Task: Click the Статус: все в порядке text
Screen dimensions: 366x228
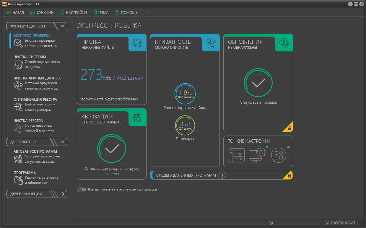Action: tap(258, 102)
